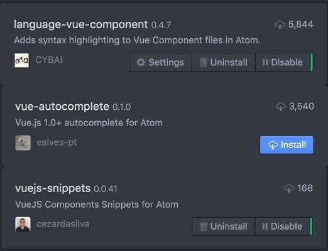This screenshot has width=328, height=251.
Task: Disable the vuejs-snippets package
Action: [283, 227]
